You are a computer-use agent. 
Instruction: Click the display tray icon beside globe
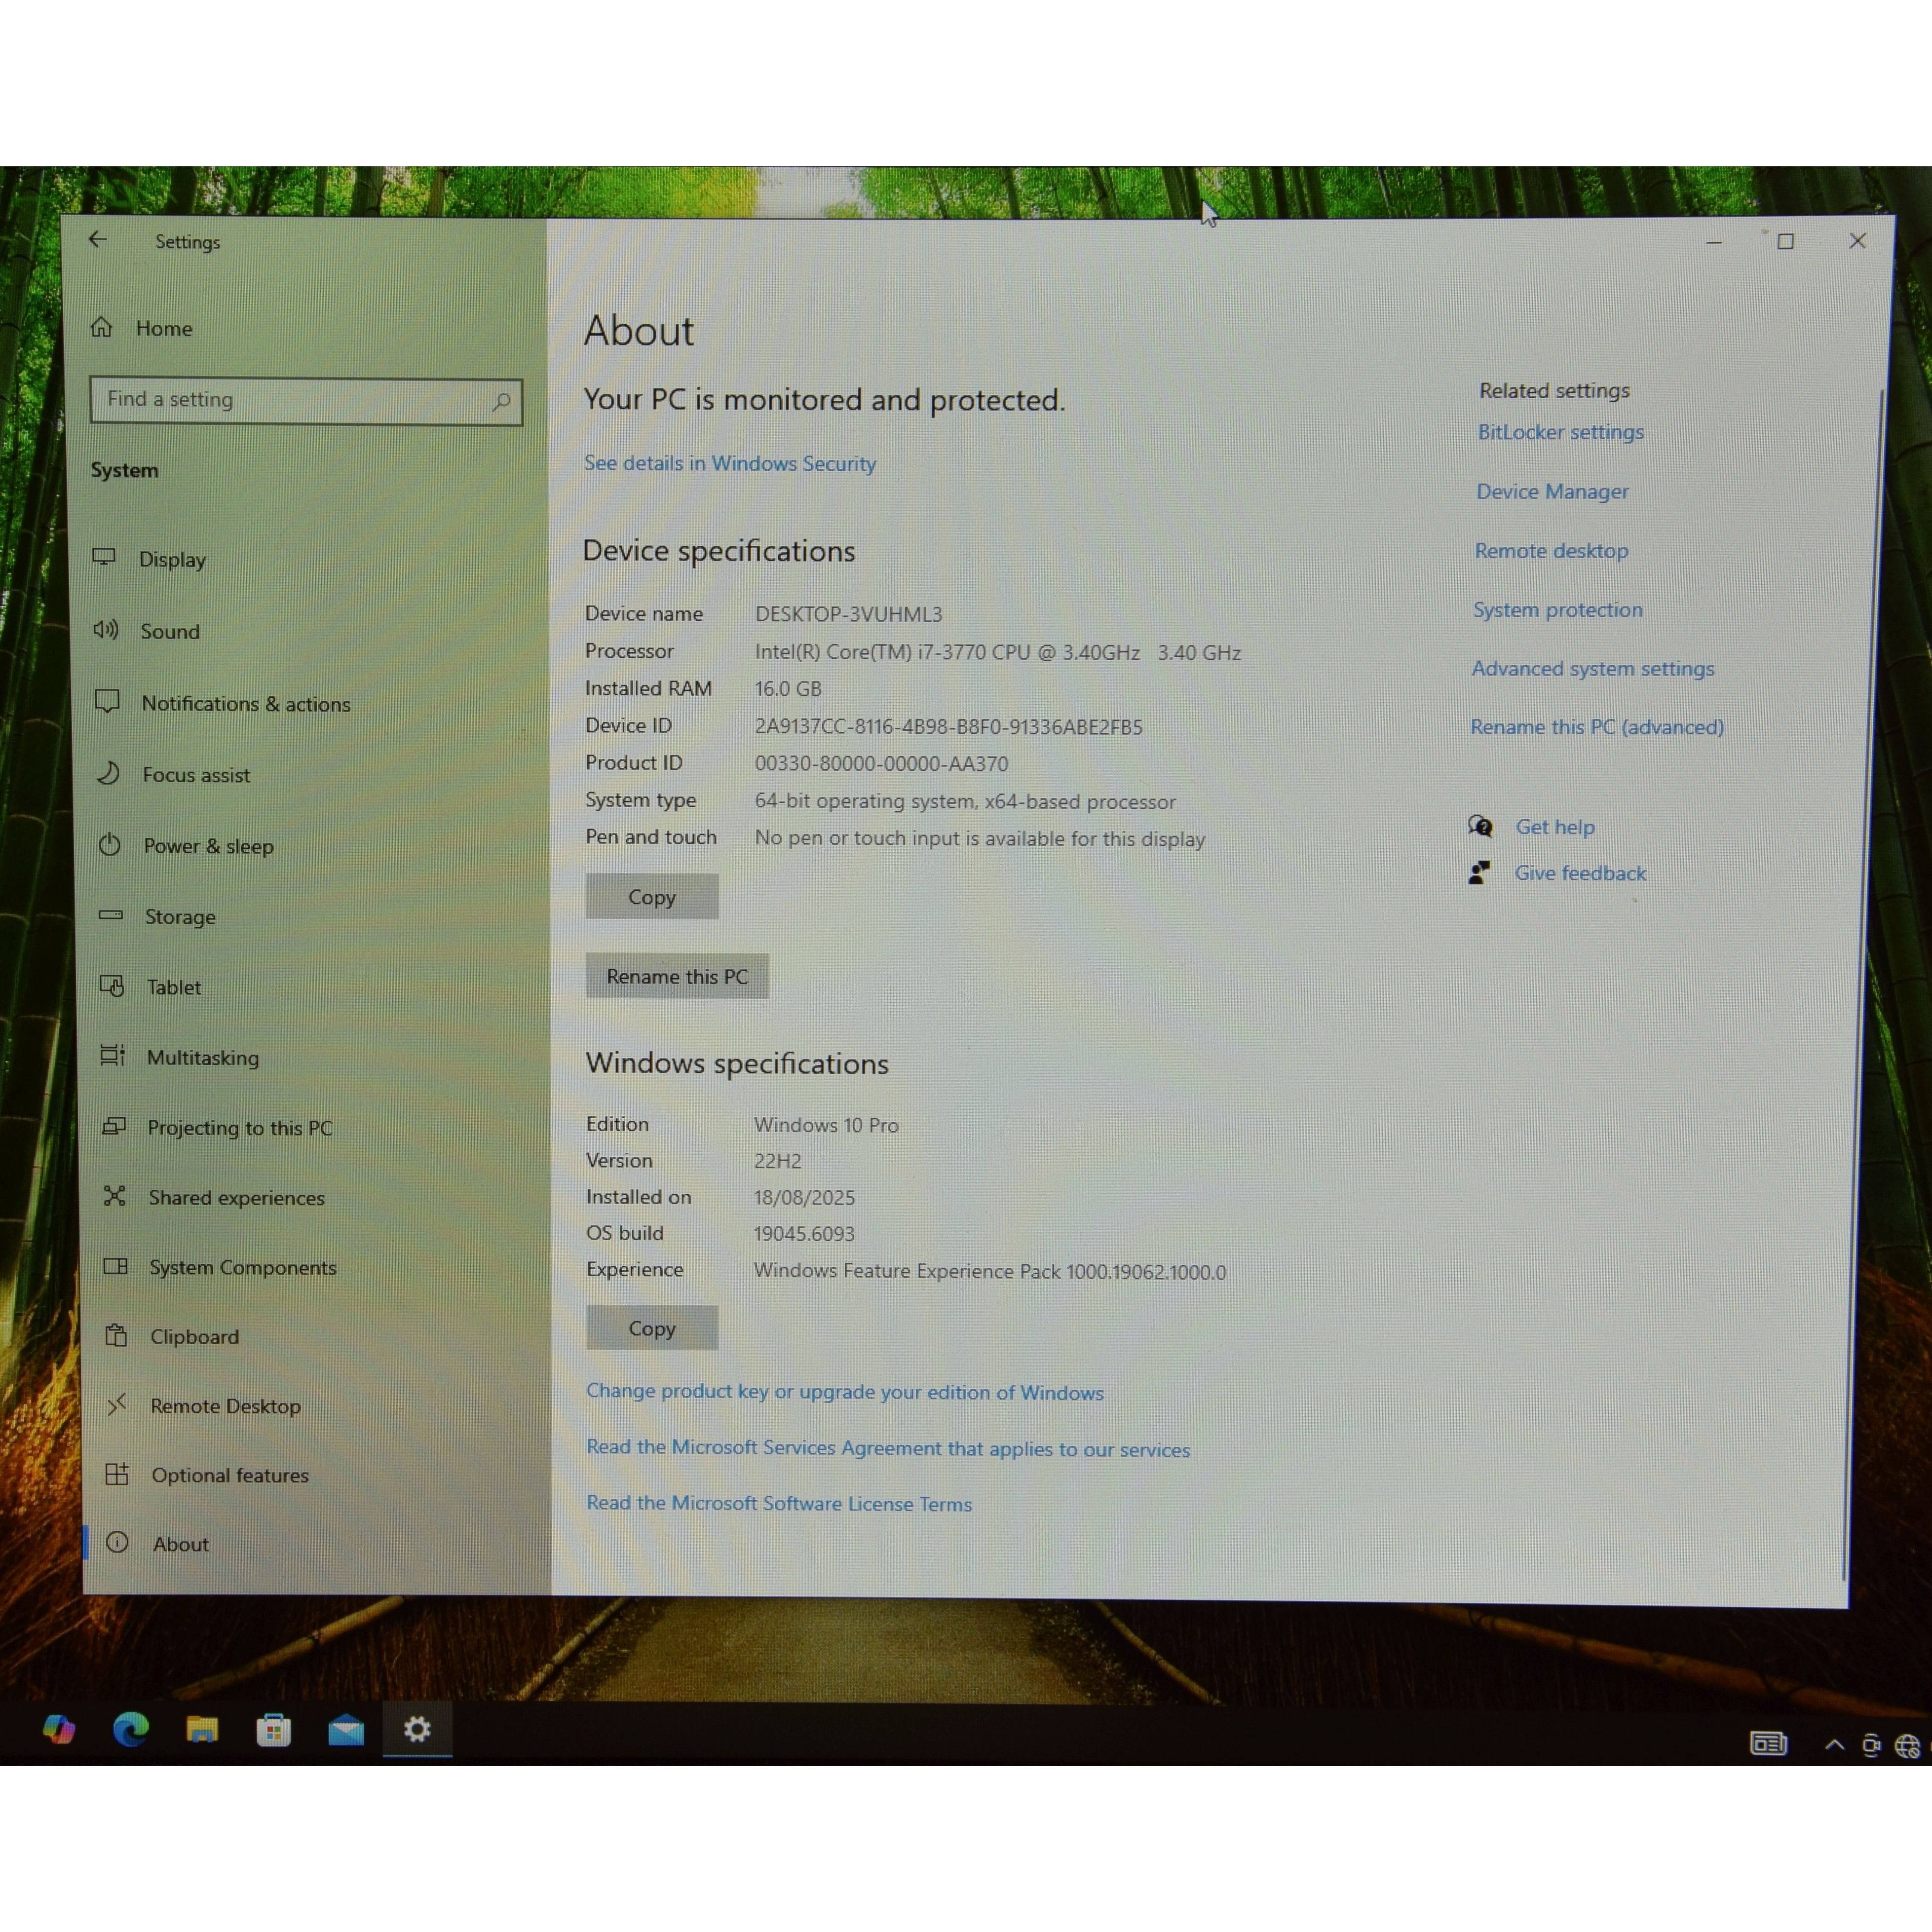point(1871,1746)
